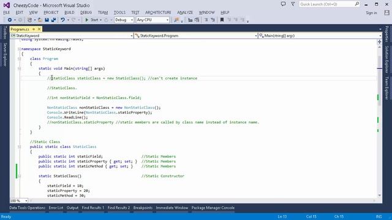Open the BUILD menu
Image resolution: width=392 pixels, height=220 pixels.
[69, 12]
